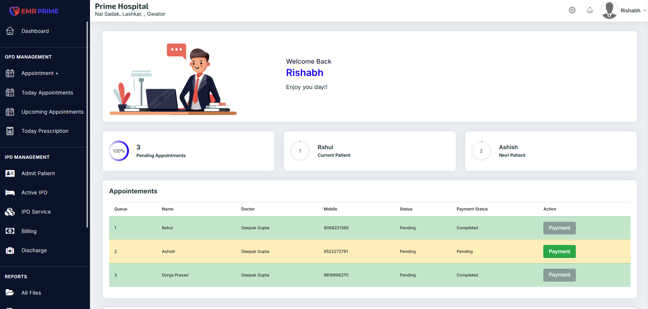Click the Rishabh profile avatar
The image size is (648, 309).
(609, 10)
